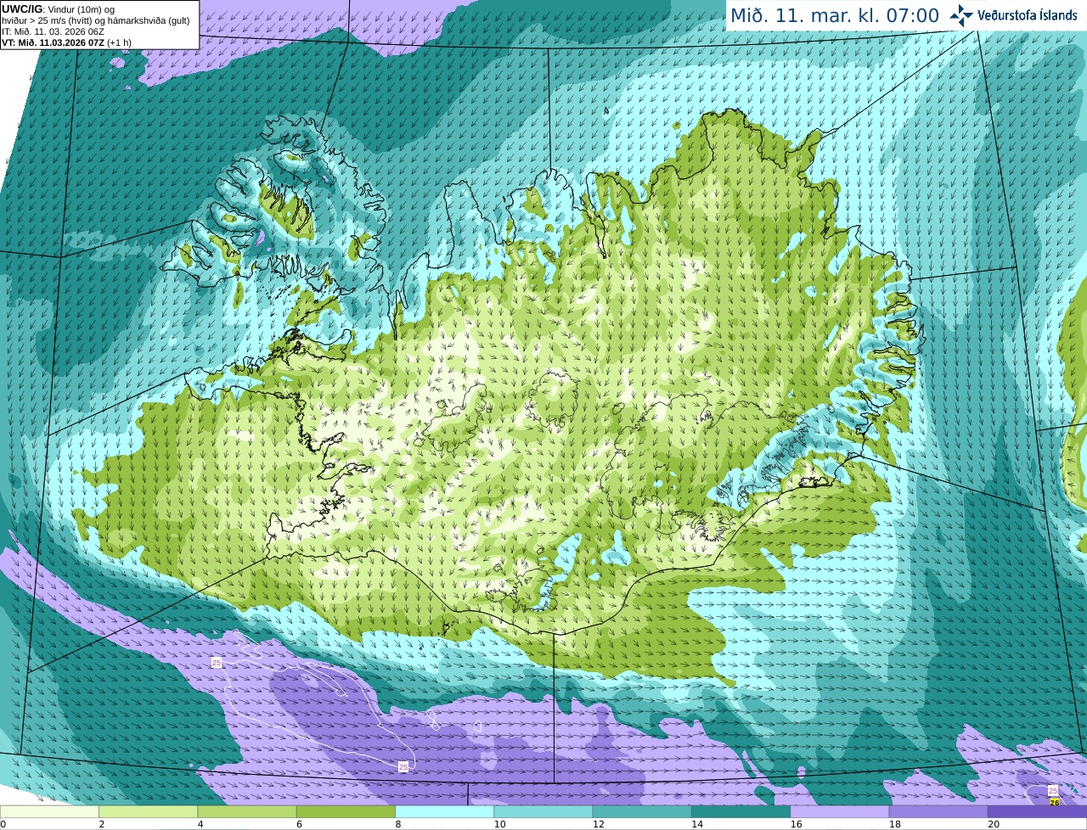This screenshot has height=830, width=1087.
Task: Click the scale label '18'
Action: click(x=894, y=824)
